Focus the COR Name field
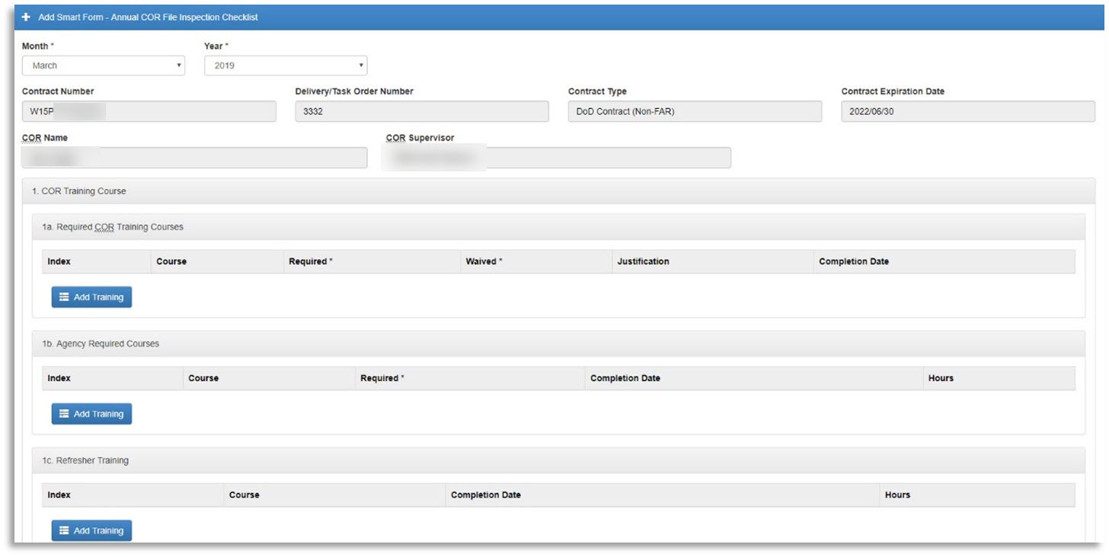Screen dimensions: 1109x557 click(194, 158)
